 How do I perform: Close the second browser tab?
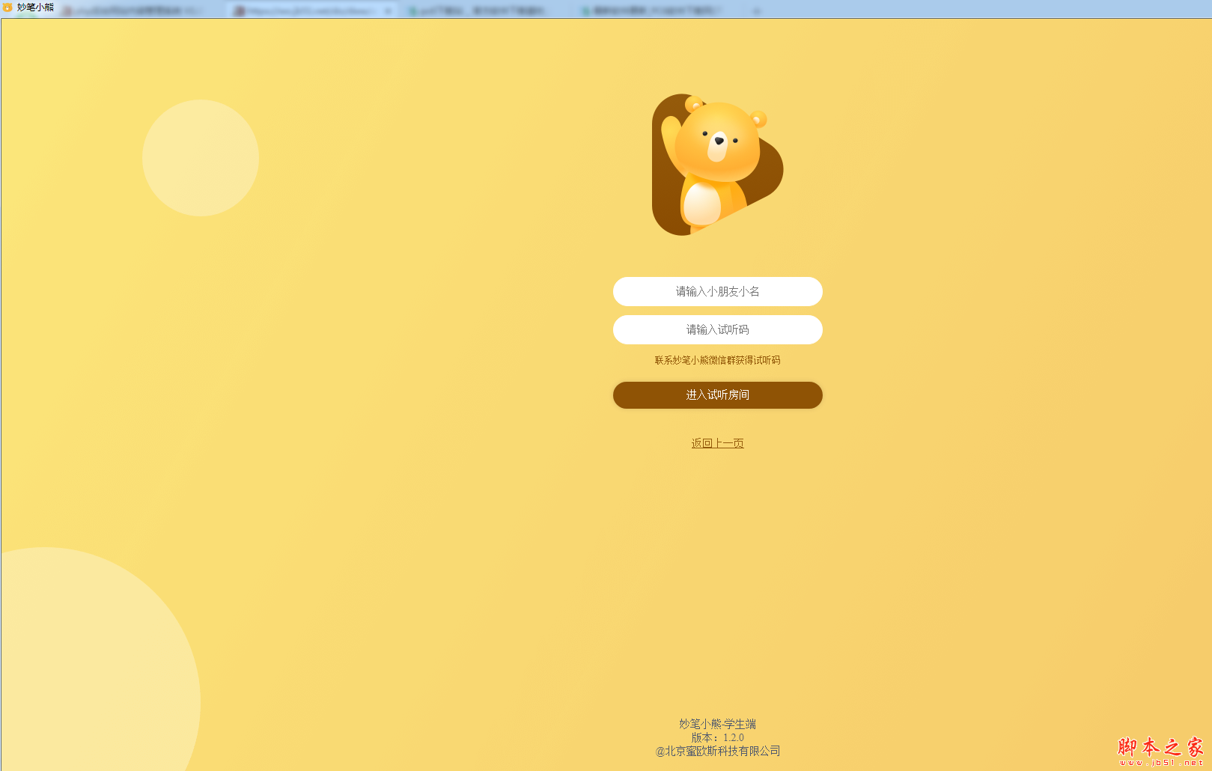point(388,10)
